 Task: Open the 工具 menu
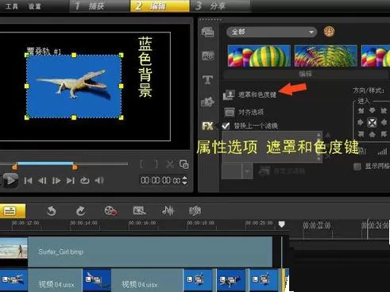point(12,6)
